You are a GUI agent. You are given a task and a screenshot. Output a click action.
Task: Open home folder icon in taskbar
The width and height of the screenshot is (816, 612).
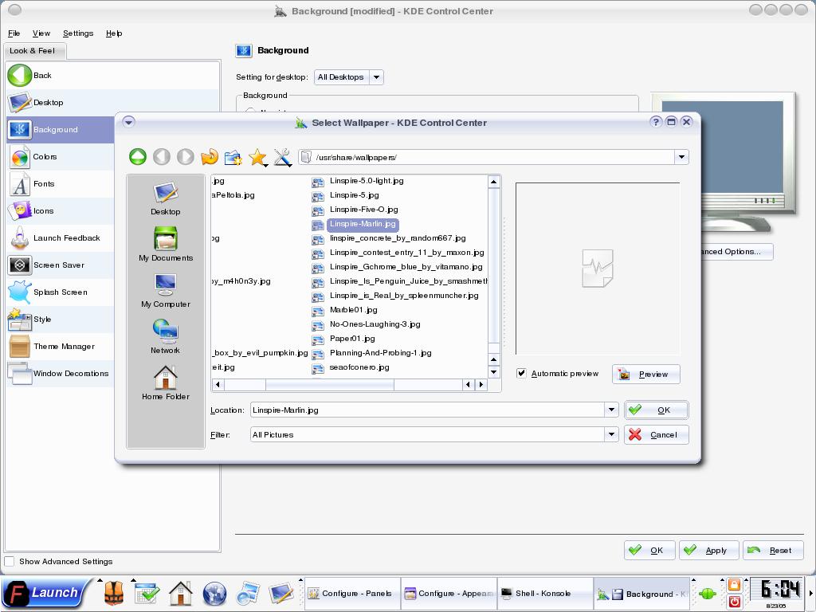pos(181,593)
